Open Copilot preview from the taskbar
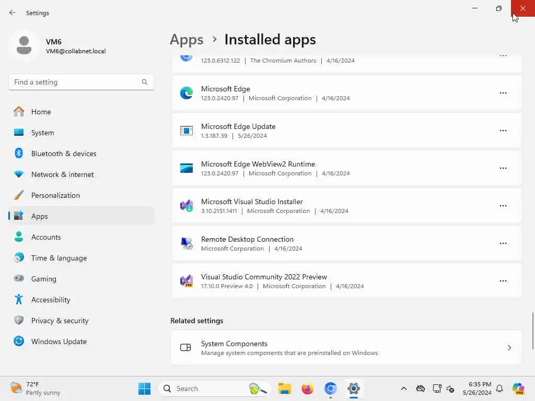This screenshot has height=401, width=535. 518,388
